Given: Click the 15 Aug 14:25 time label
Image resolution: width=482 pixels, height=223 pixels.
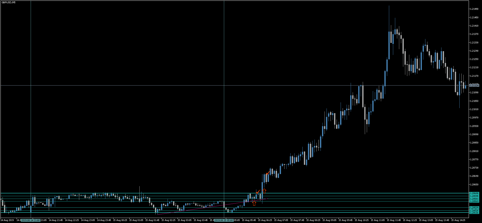Looking at the screenshot, I should point(458,220).
